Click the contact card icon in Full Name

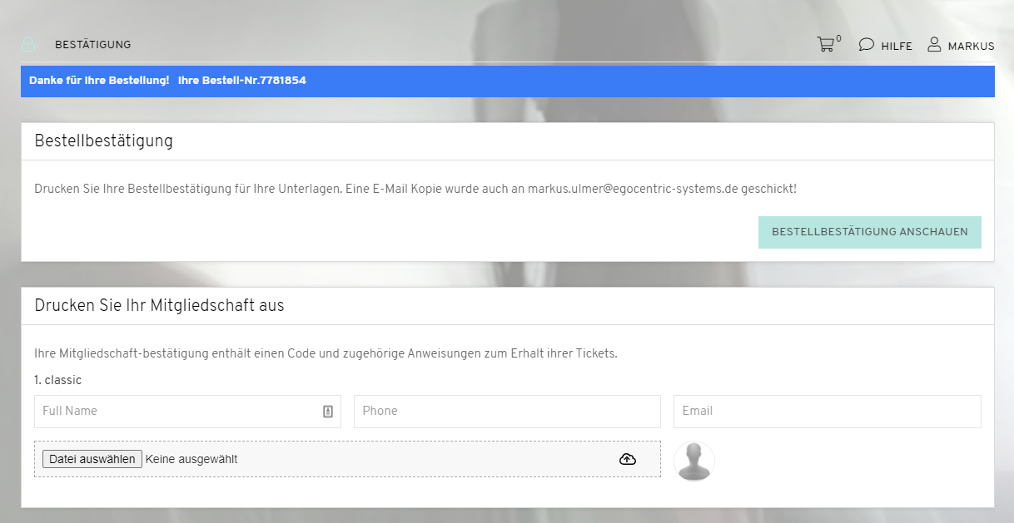click(x=328, y=411)
